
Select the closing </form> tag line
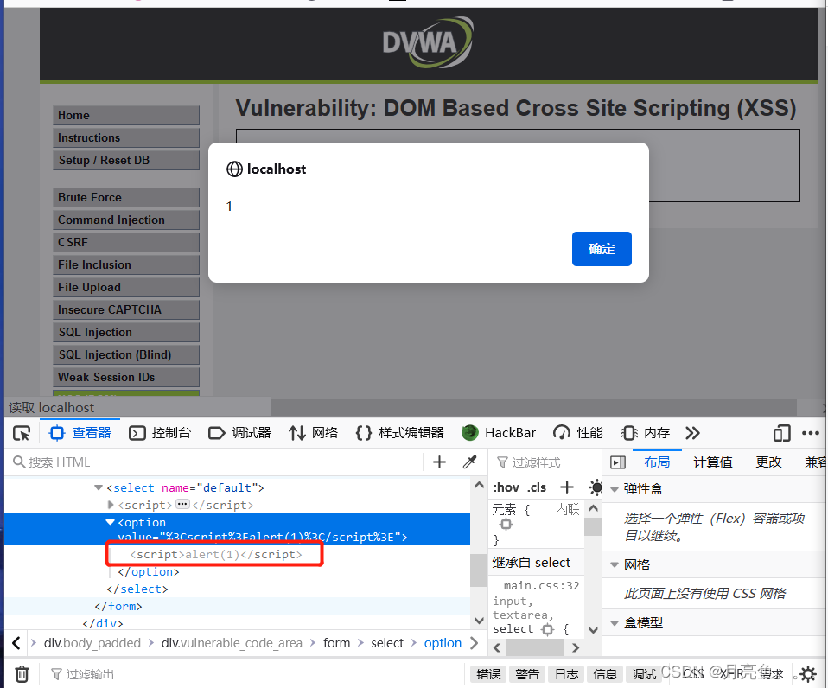pos(118,606)
